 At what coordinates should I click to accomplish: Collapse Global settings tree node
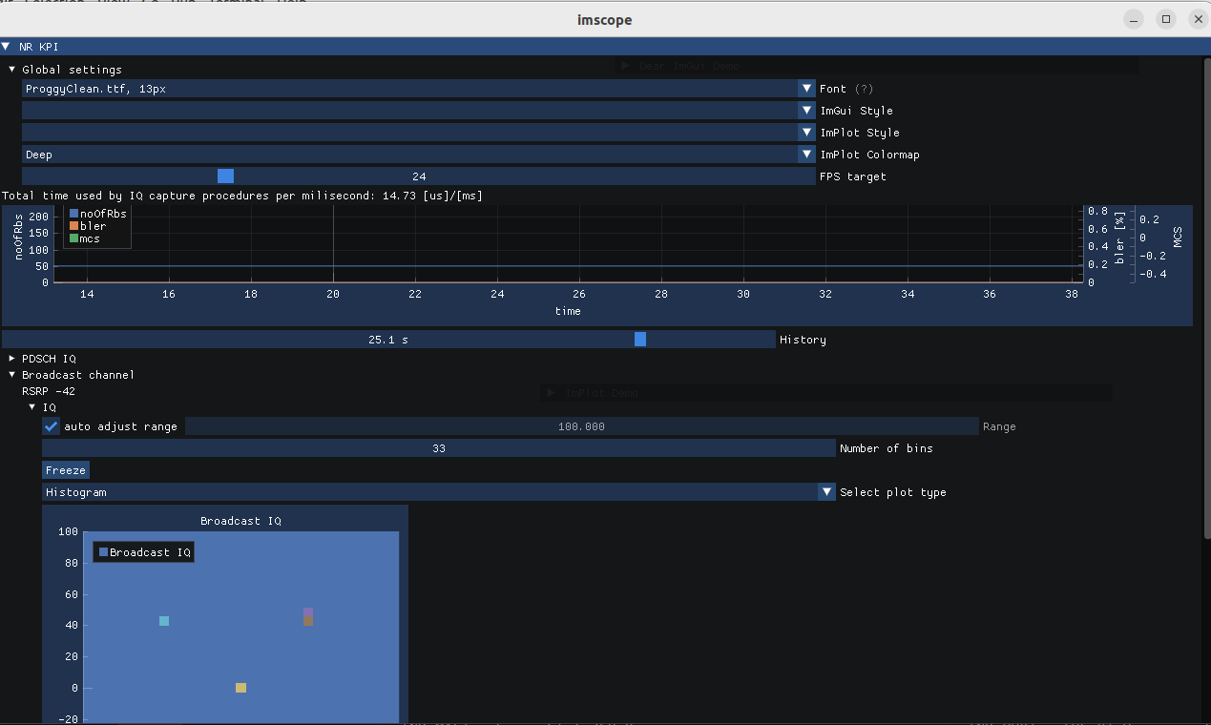(12, 70)
